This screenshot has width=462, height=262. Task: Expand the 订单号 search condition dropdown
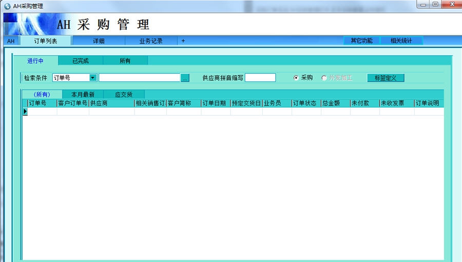pos(93,78)
